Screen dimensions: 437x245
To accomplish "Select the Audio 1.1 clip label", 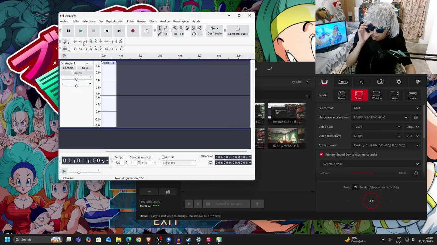I will click(108, 63).
